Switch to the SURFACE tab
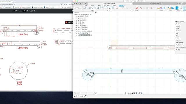186x104 pixels. [92, 5]
